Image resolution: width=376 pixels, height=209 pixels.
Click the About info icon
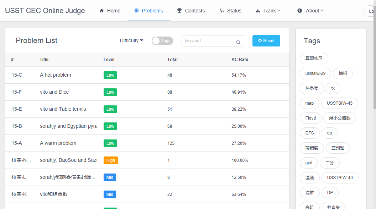[299, 11]
